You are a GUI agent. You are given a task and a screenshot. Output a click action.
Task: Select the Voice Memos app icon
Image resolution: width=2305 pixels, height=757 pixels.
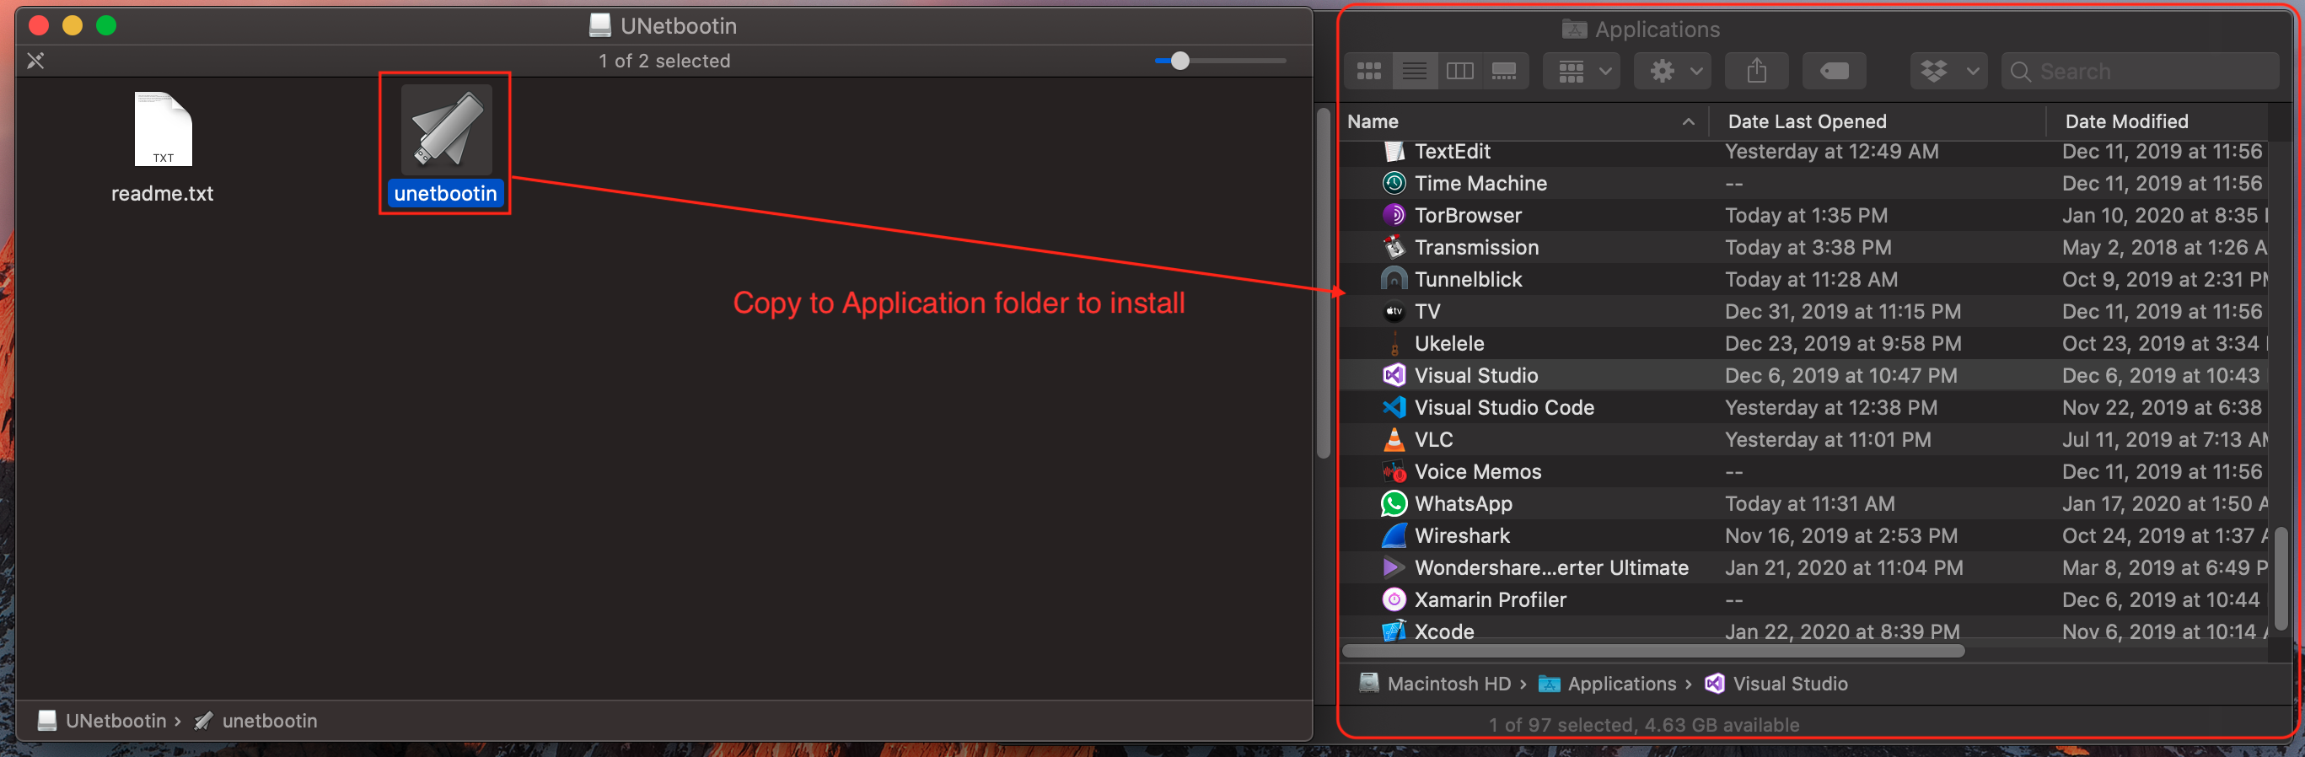[1394, 471]
